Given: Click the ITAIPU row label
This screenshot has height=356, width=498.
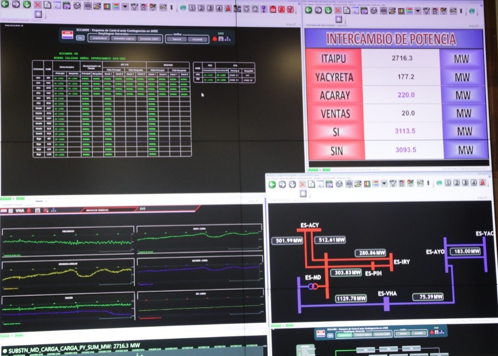Looking at the screenshot, I should coord(333,58).
